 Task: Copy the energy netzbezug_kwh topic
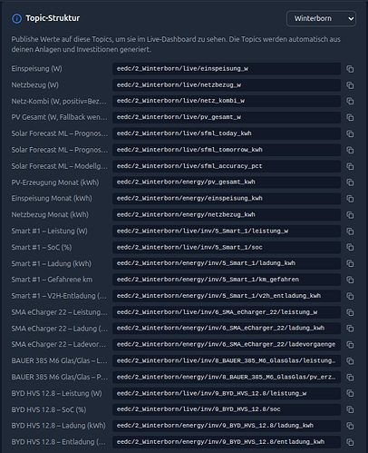[350, 215]
